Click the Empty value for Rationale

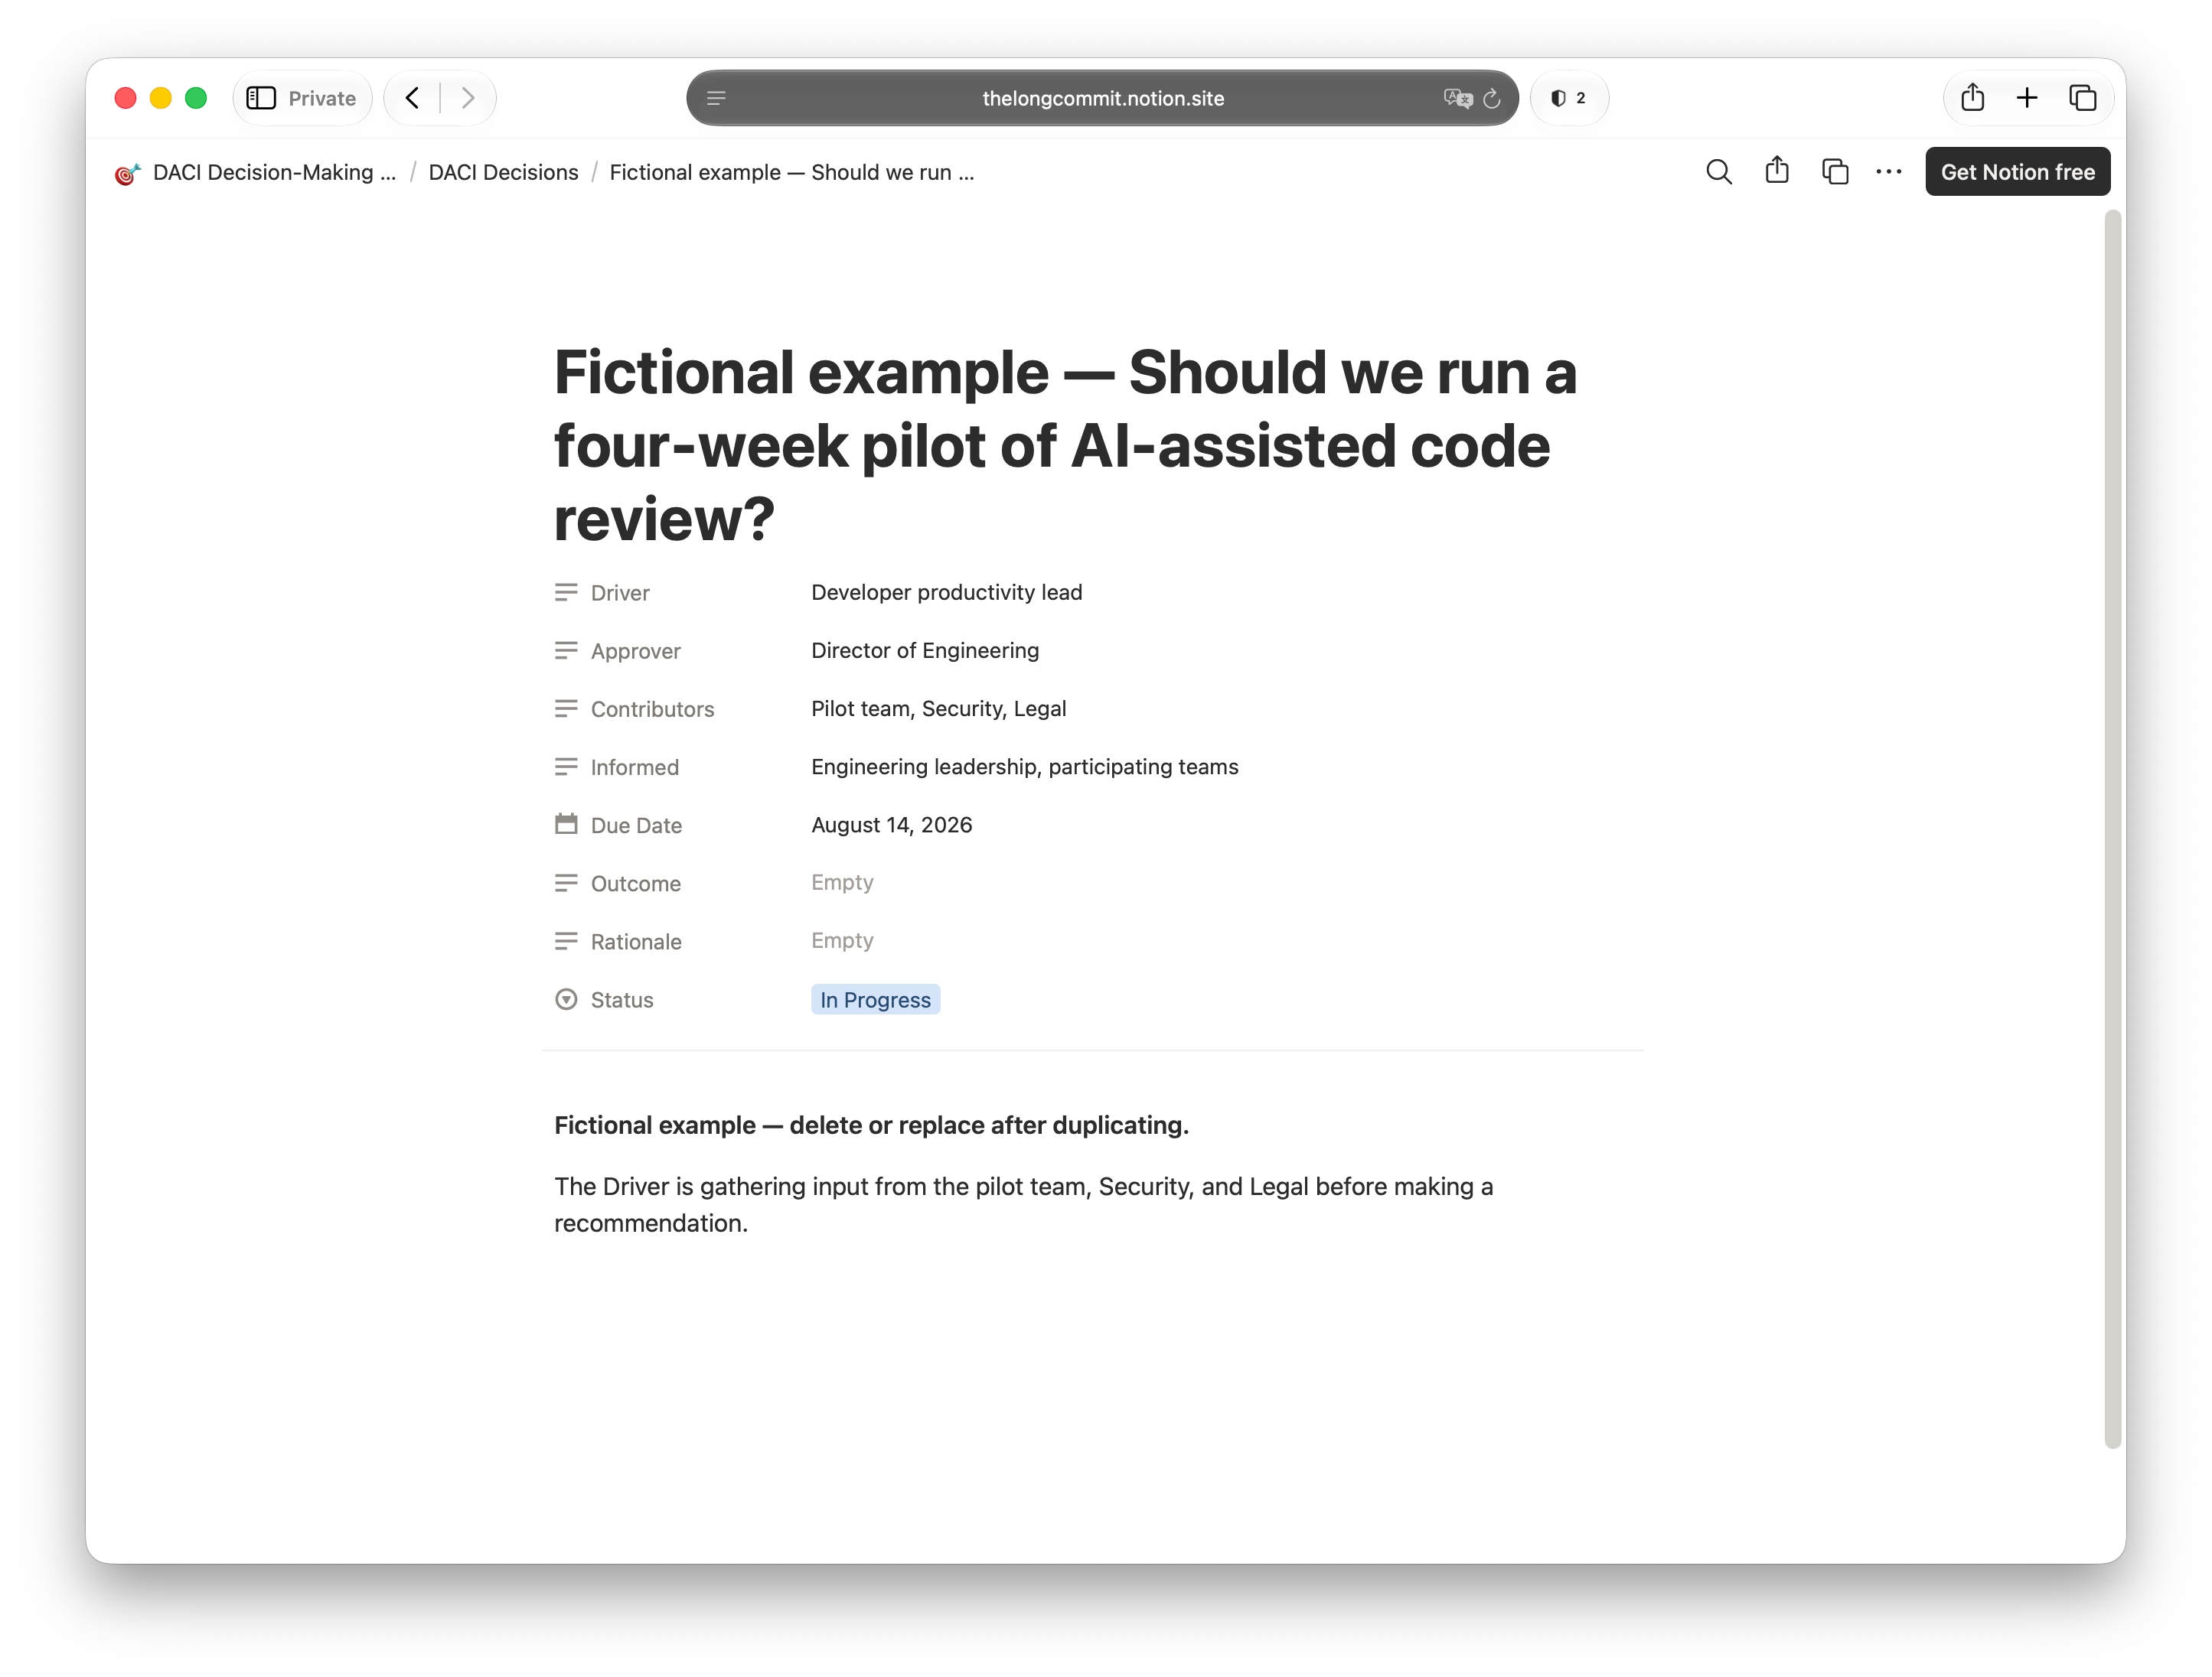(842, 940)
